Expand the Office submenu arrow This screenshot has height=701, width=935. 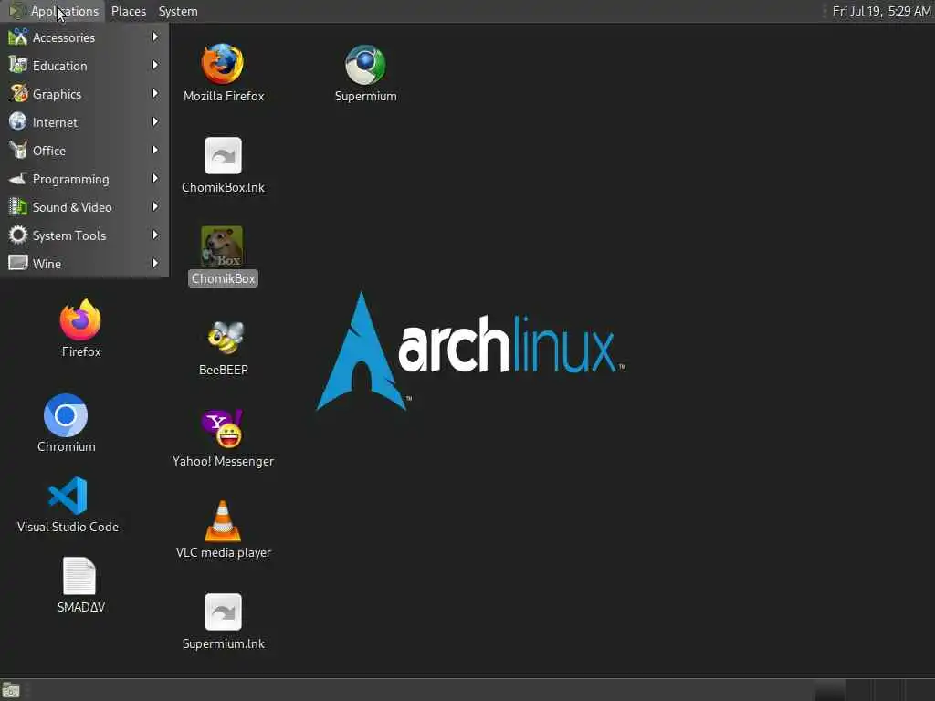click(x=155, y=151)
